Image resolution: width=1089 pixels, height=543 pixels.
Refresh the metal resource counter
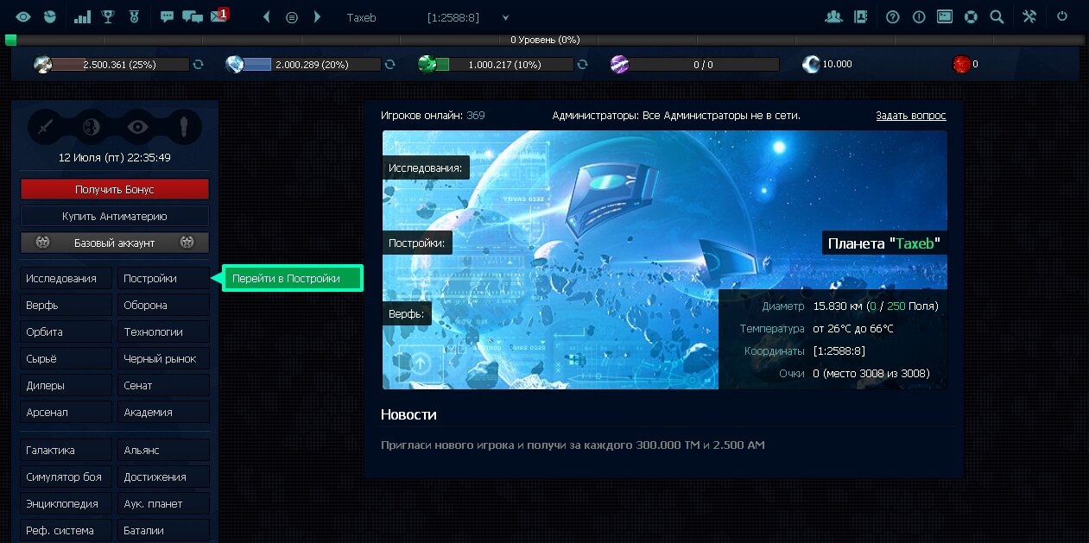[199, 65]
